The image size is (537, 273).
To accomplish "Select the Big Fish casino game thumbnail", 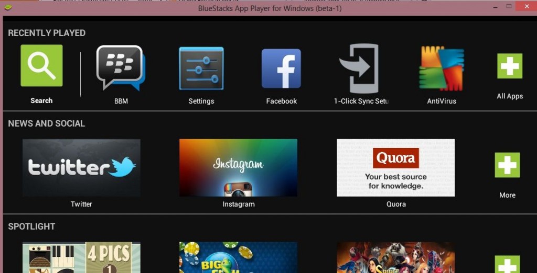I will [238, 257].
